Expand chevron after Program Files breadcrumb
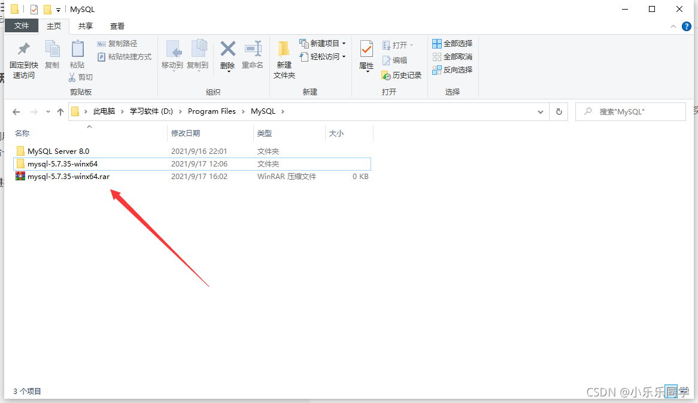Screen dimensions: 698x403 [x=243, y=111]
